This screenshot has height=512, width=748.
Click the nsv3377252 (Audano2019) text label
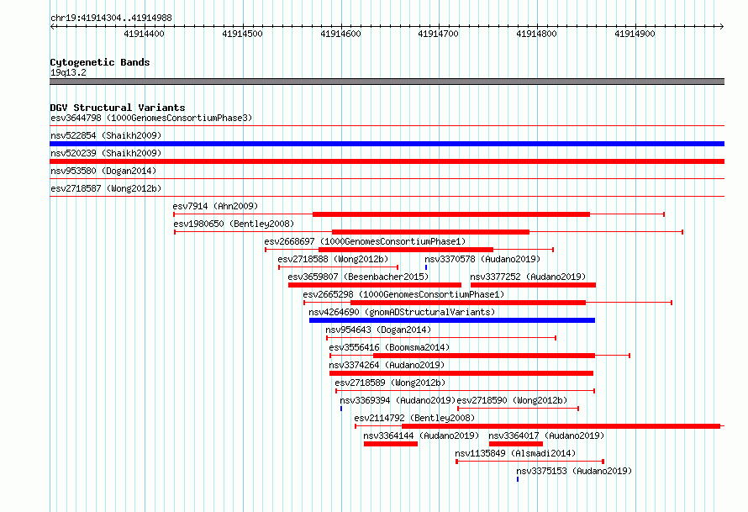528,277
